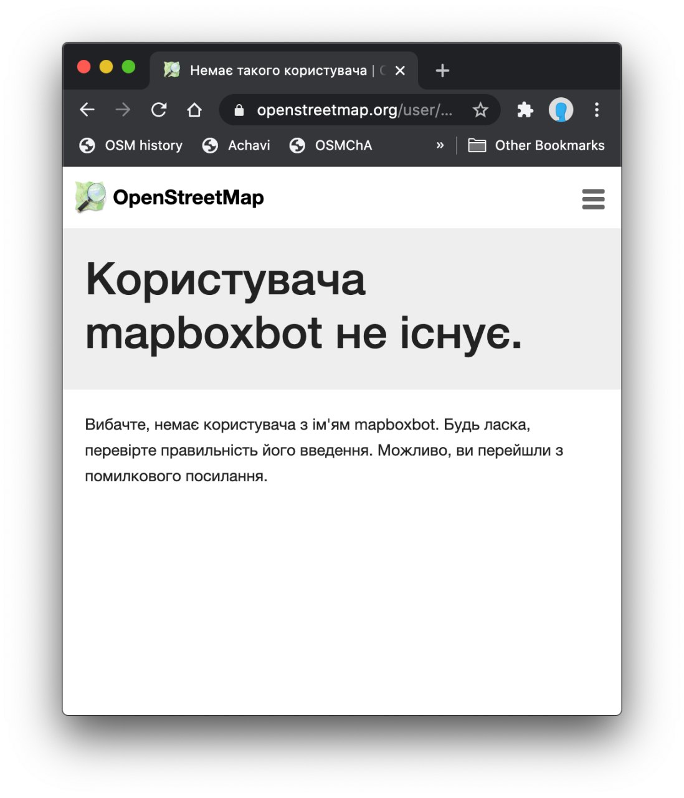View site info via padlock icon
The height and width of the screenshot is (798, 684).
(x=239, y=110)
